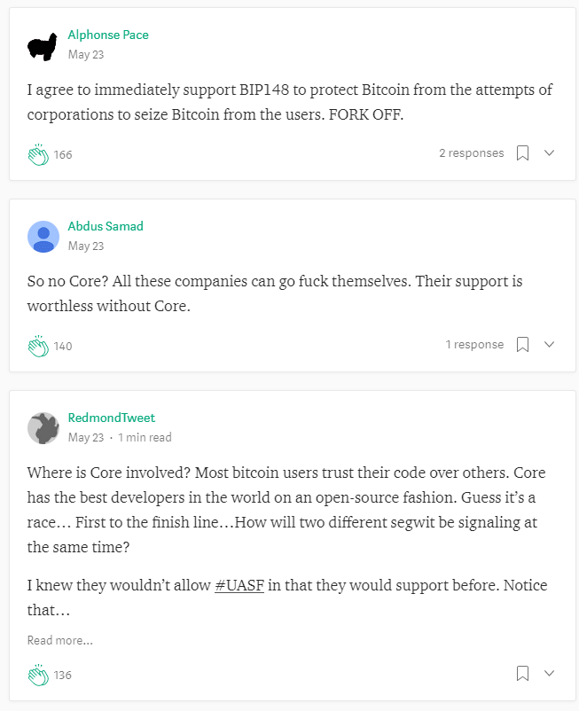Open more options for Alphonse Pace's response
Image resolution: width=579 pixels, height=711 pixels.
coord(549,153)
